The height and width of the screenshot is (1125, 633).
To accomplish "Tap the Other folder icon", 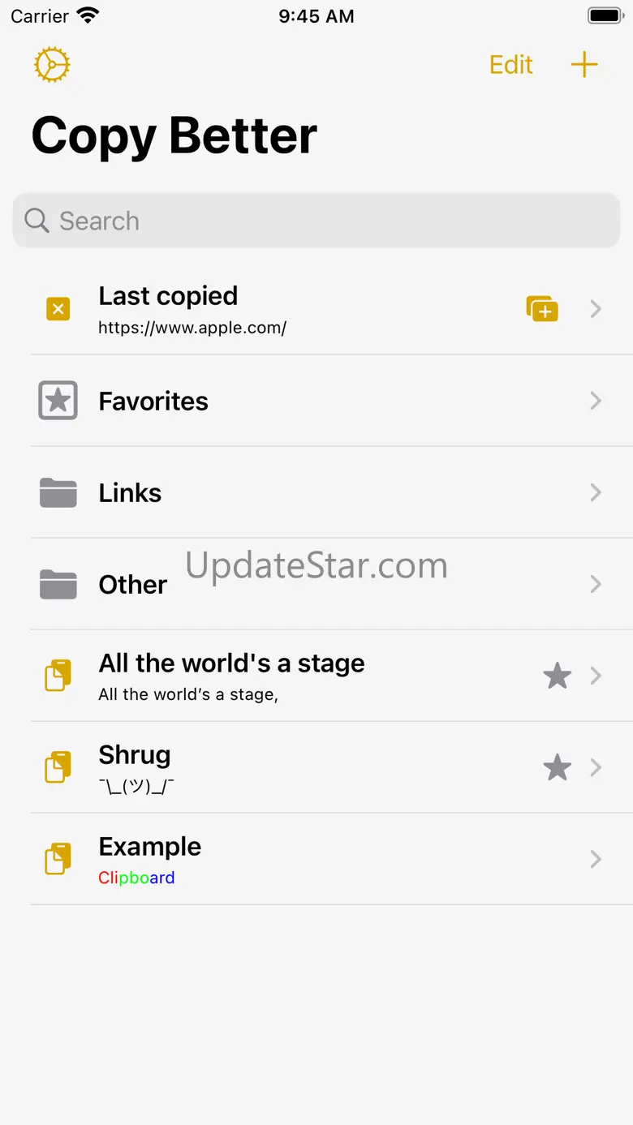I will pos(58,584).
